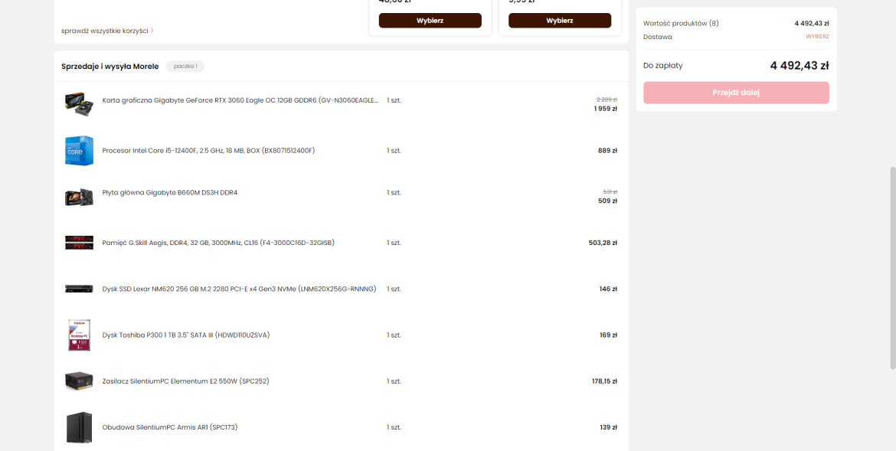Image resolution: width=896 pixels, height=451 pixels.
Task: Click the 'Sprzedaje i wysyła Morele' heading
Action: tap(110, 67)
